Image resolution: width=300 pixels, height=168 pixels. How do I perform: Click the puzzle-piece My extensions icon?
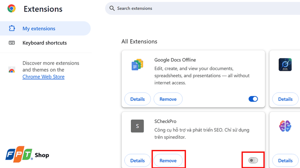pyautogui.click(x=12, y=28)
